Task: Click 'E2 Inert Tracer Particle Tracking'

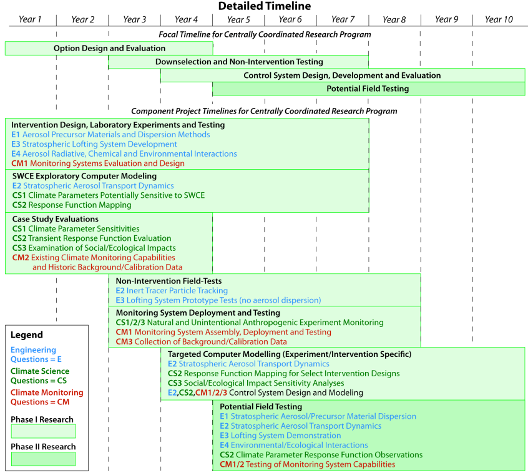Action: tap(172, 291)
